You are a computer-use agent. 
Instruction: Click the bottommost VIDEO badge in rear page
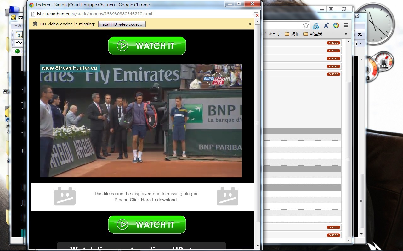334,235
